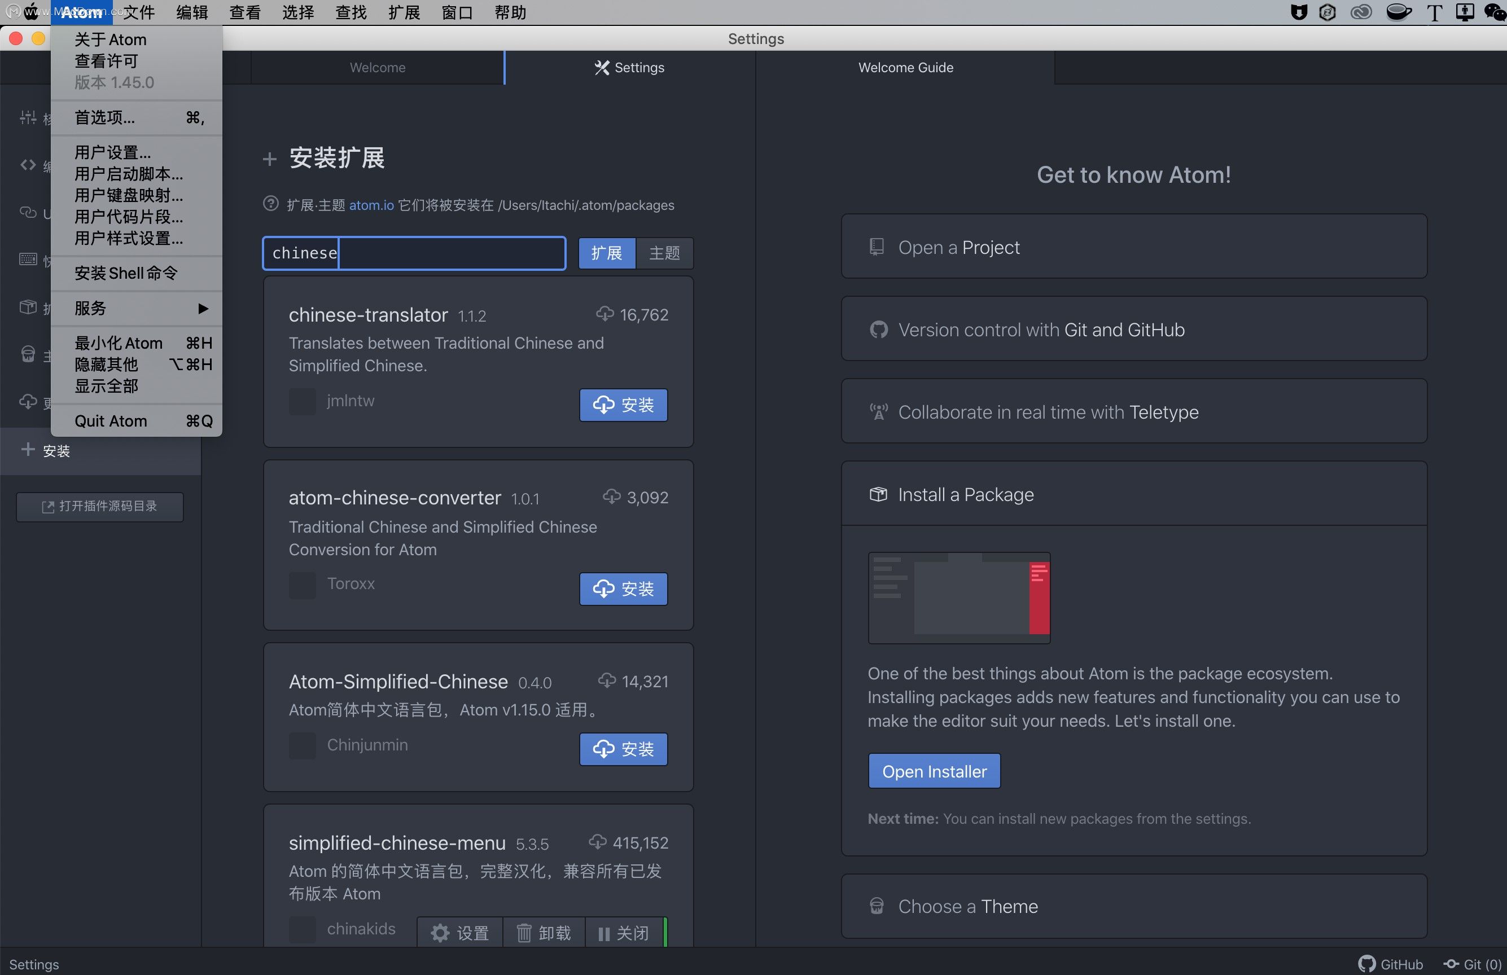Choose 隐藏其他 menu item
The width and height of the screenshot is (1507, 975).
pyautogui.click(x=136, y=364)
